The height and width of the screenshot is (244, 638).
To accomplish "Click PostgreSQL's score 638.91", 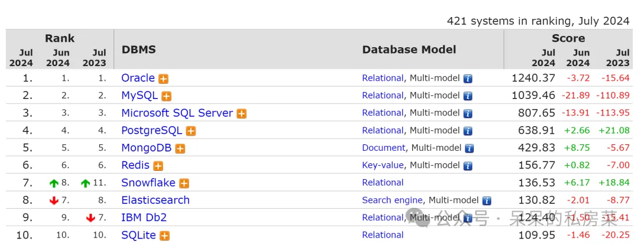I will pos(536,130).
